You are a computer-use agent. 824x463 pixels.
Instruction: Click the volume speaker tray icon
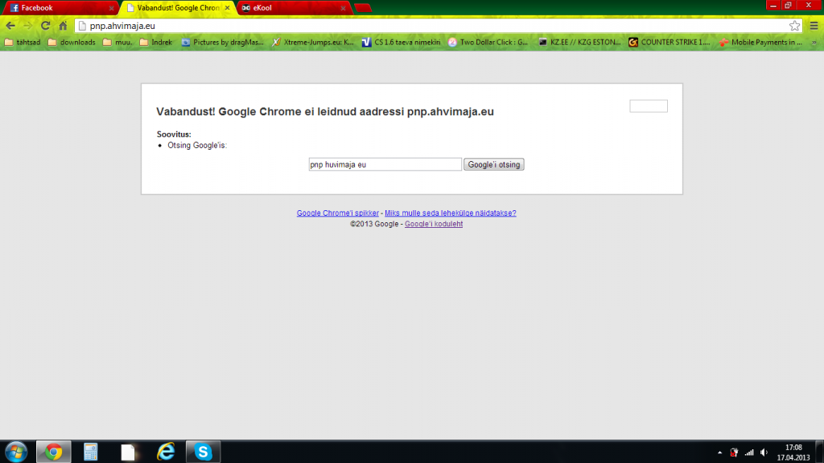click(764, 452)
